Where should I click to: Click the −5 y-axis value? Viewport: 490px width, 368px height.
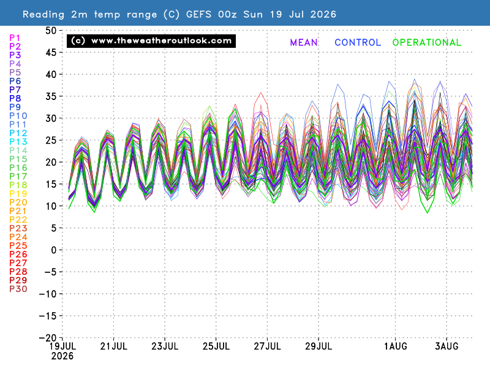click(x=51, y=272)
